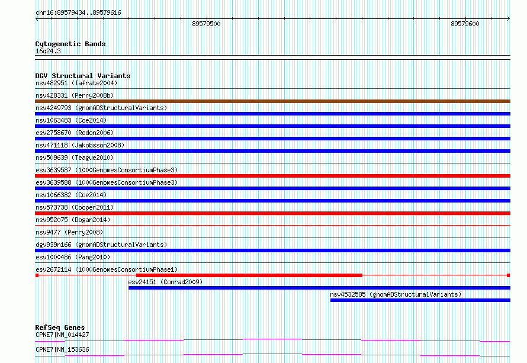
Task: Click the red bar under nsv573738
Action: pyautogui.click(x=272, y=213)
